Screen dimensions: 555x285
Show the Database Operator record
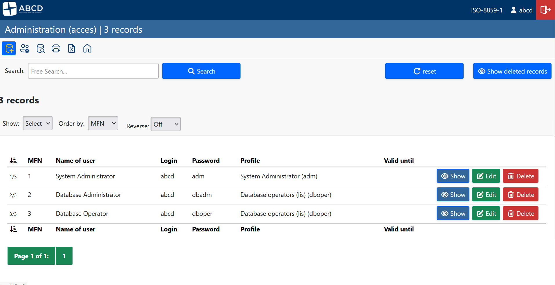click(x=453, y=213)
